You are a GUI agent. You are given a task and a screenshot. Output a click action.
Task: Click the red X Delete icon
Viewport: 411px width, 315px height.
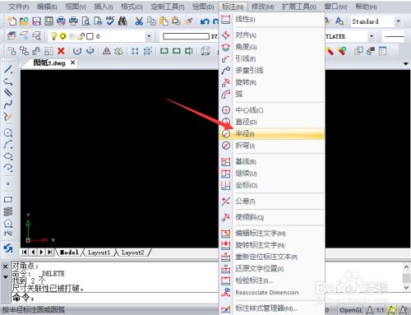pyautogui.click(x=61, y=51)
